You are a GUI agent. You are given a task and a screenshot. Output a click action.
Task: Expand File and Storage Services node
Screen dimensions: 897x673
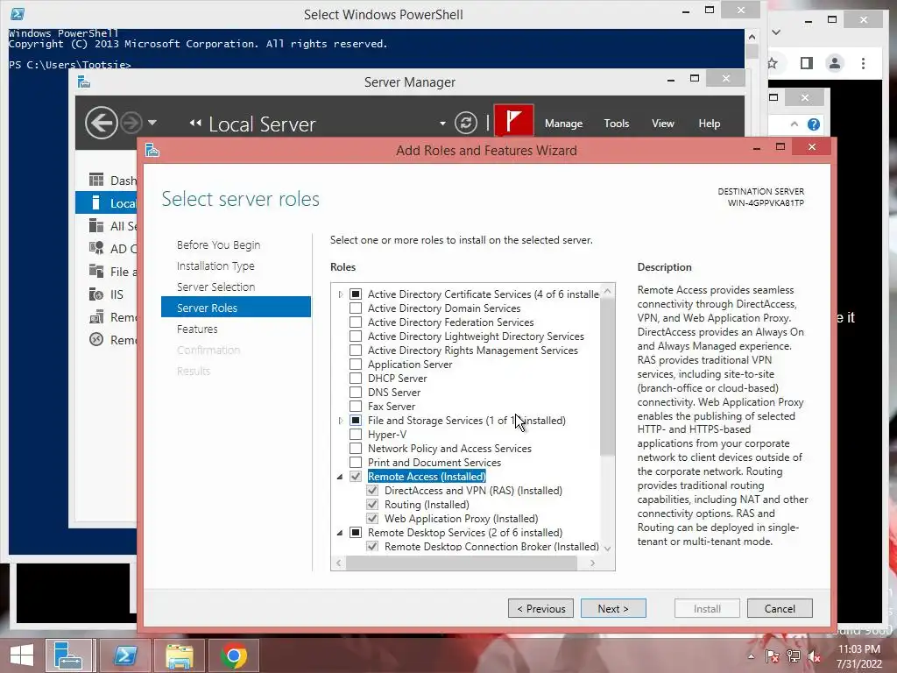[341, 421]
